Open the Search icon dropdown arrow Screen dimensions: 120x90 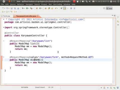click(57, 8)
